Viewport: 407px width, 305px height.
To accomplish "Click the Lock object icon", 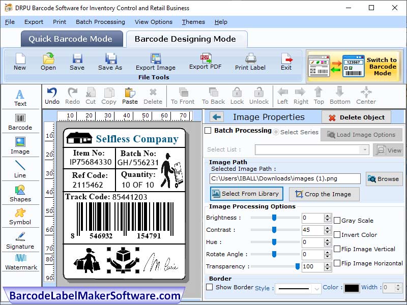I will pos(237,96).
